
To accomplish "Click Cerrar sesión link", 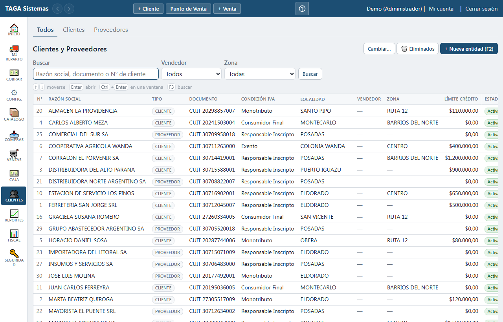I will (481, 9).
